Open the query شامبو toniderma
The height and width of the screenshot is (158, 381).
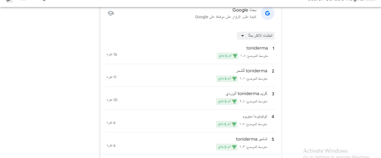click(251, 139)
